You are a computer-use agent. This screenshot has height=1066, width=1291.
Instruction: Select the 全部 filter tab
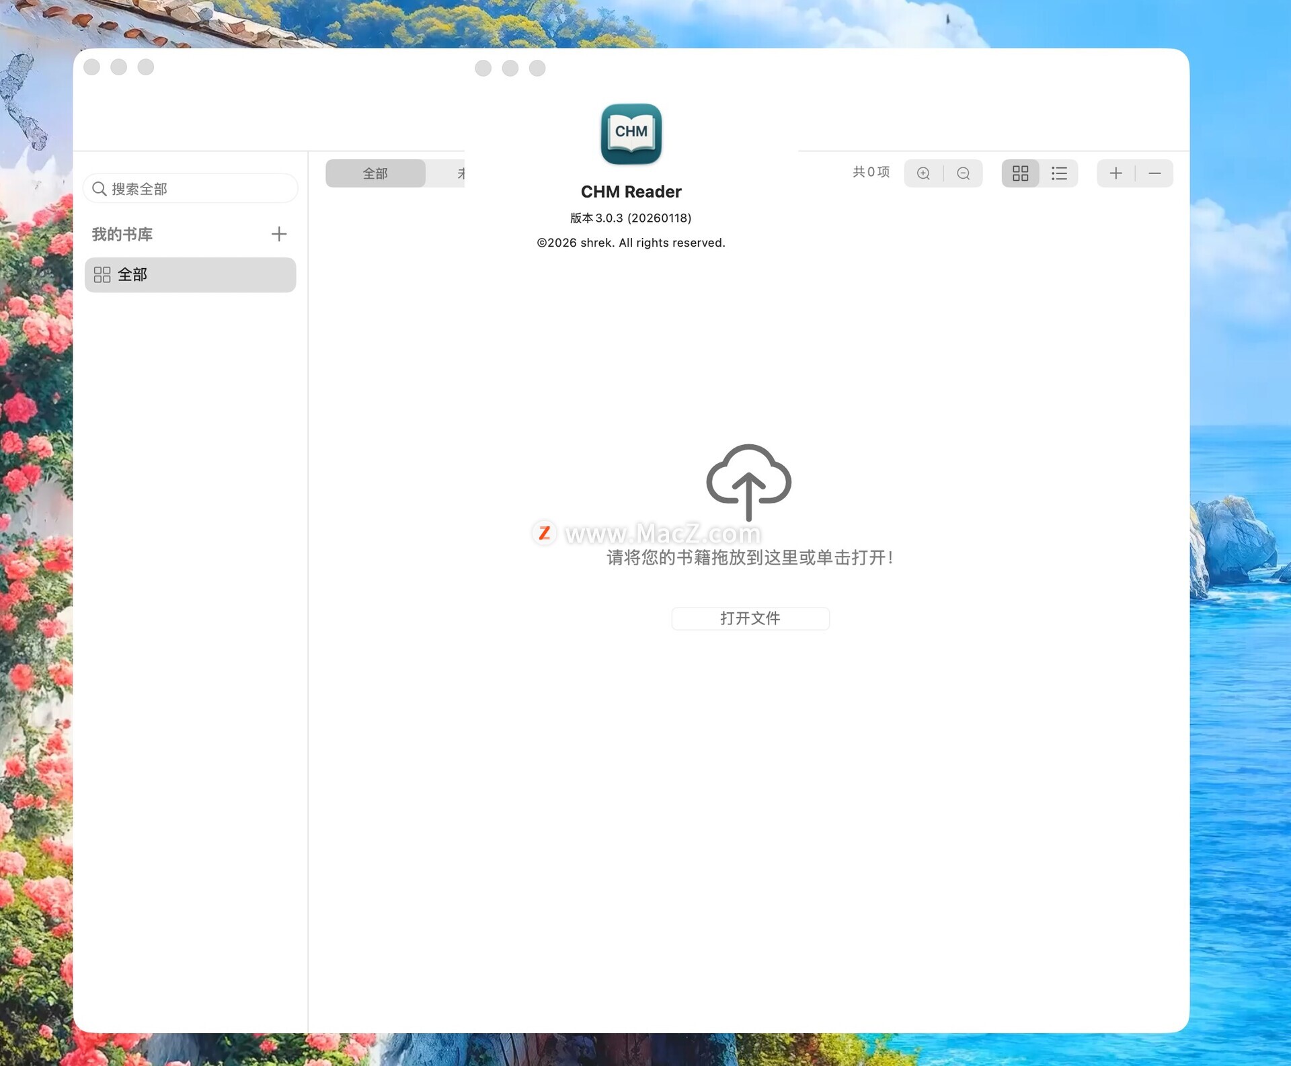point(375,173)
